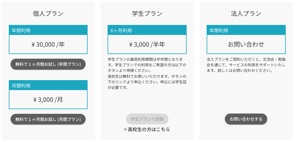Click the 法人プラン heading

pos(246,13)
